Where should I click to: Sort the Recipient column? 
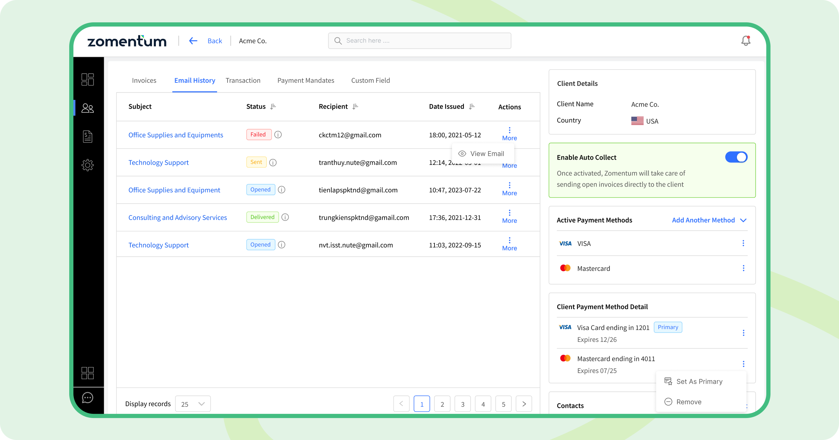356,106
